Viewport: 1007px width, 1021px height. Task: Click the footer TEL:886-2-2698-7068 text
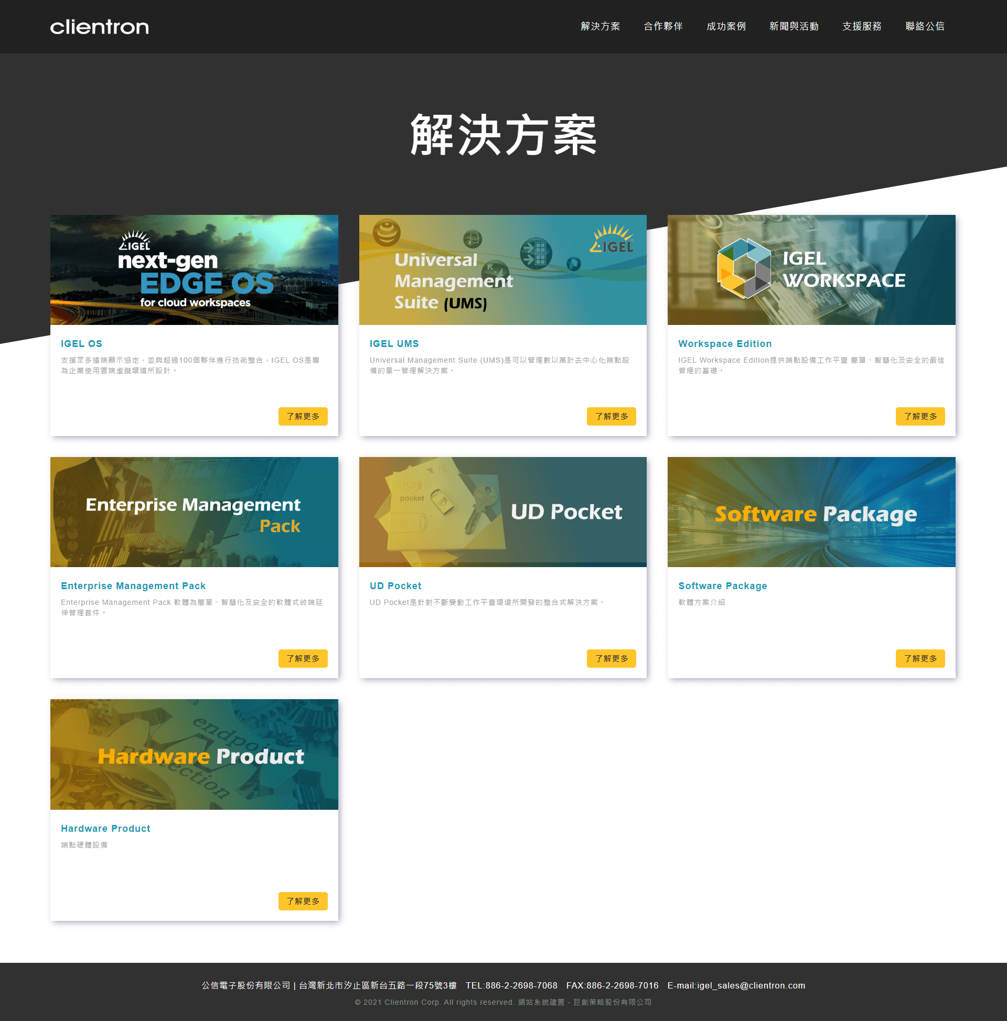click(511, 985)
